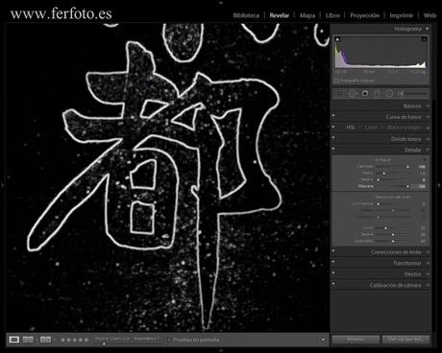
Task: Toggle Correcciones de lente panel switch
Action: 333,251
